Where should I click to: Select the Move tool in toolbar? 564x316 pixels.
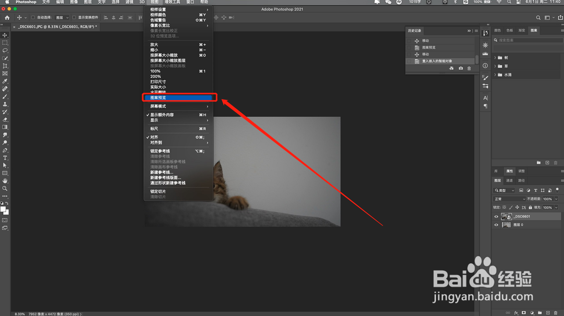tap(5, 35)
